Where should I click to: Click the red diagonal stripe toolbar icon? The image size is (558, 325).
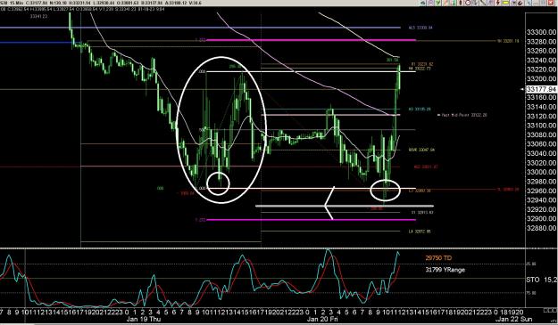[446, 3]
